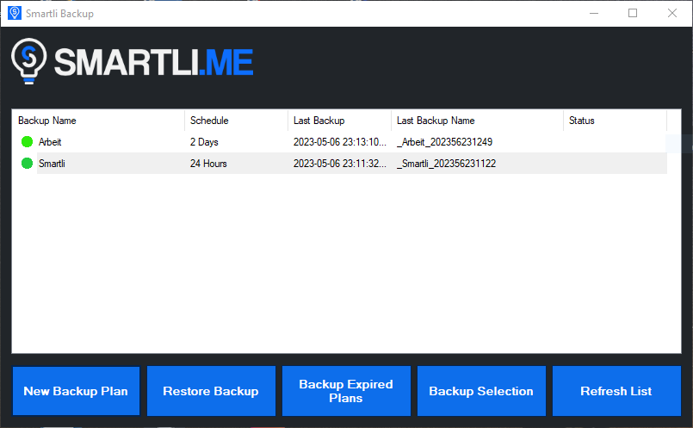
Task: Sort list by Backup Name column
Action: point(98,121)
